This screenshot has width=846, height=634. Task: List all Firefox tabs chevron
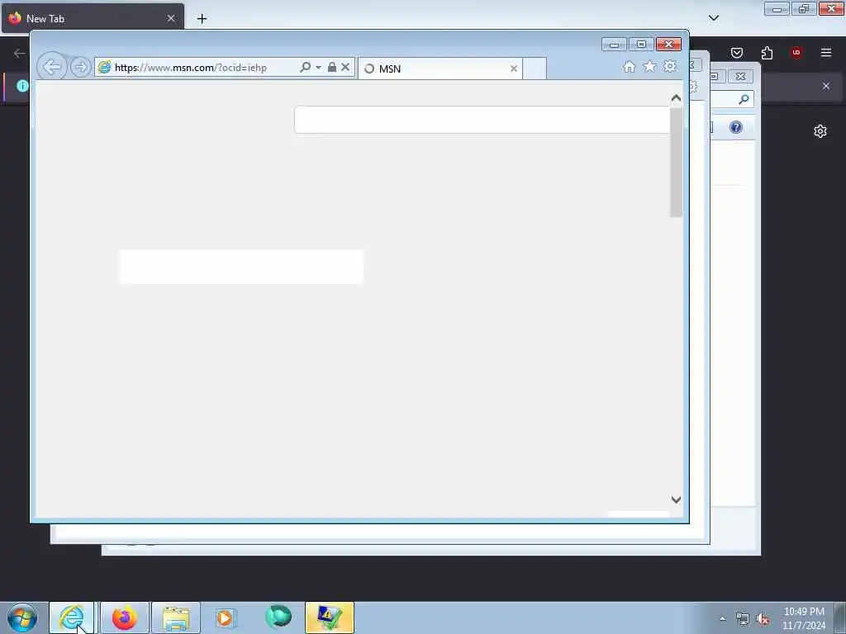(x=713, y=18)
